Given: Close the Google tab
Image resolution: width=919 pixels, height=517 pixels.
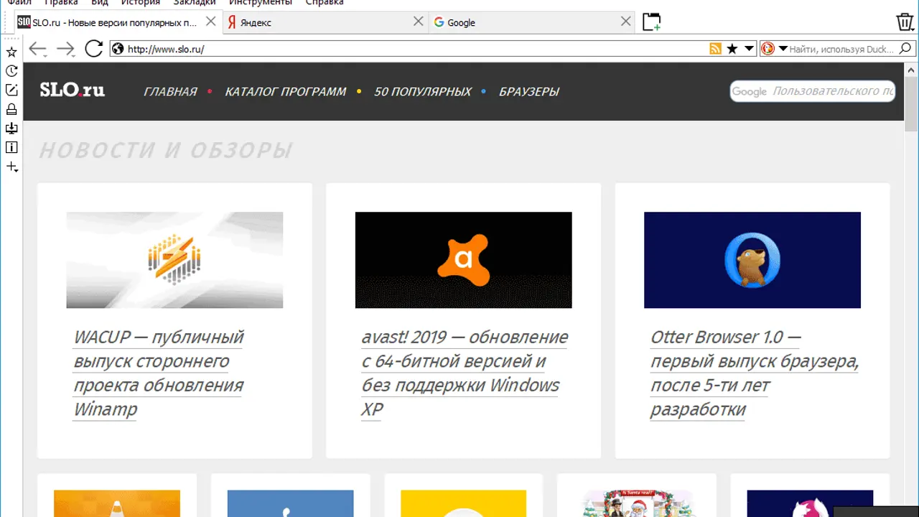Looking at the screenshot, I should click(626, 22).
